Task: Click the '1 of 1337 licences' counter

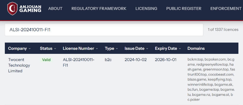Action: pos(223,30)
